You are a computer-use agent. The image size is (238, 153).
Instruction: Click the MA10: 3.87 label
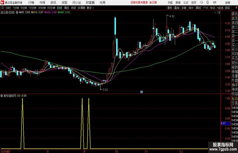(x=37, y=12)
